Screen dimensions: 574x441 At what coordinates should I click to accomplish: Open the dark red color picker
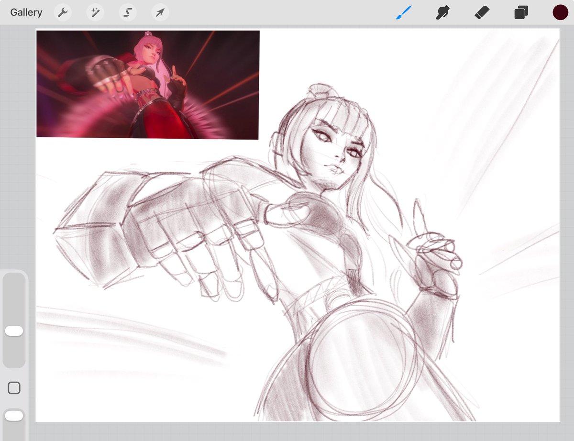(560, 12)
